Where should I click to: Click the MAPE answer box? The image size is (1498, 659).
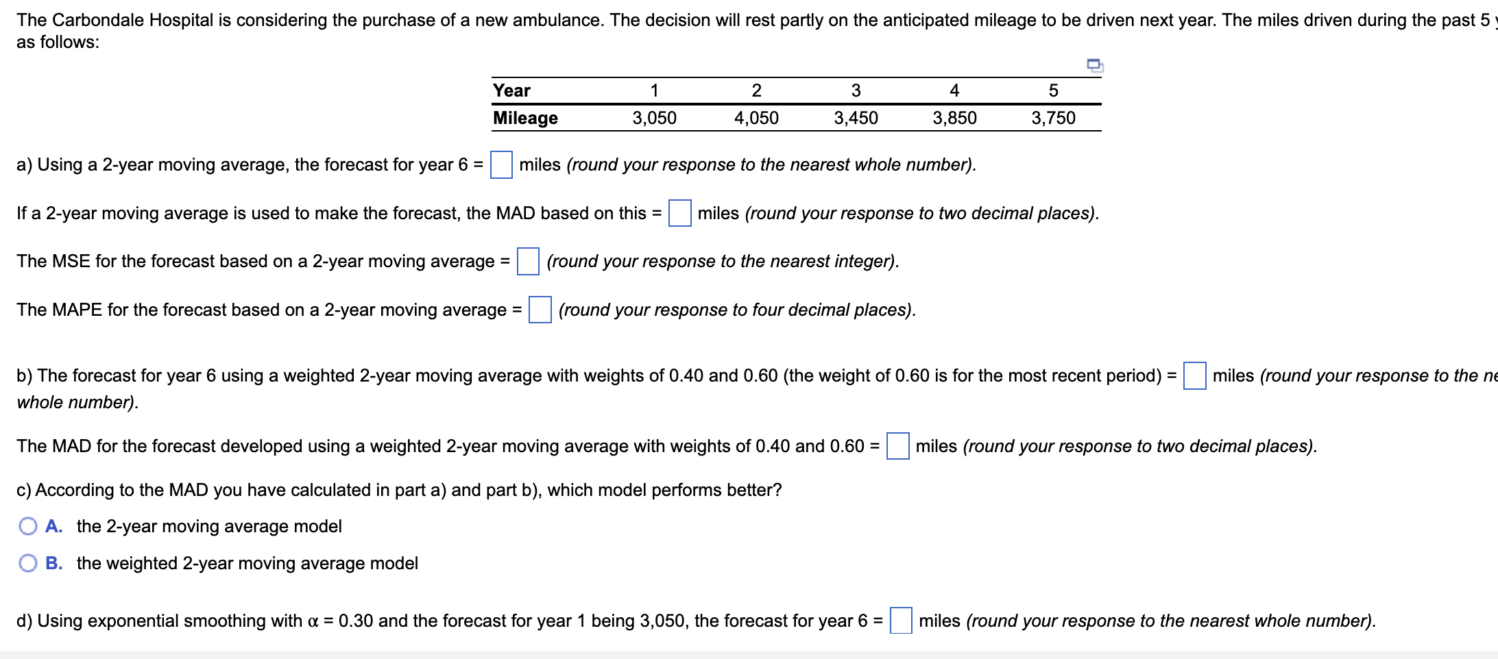[540, 310]
